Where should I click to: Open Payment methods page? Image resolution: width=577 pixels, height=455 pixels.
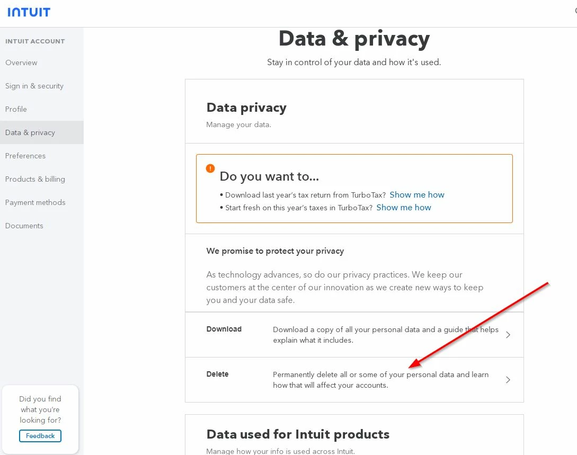pos(35,202)
